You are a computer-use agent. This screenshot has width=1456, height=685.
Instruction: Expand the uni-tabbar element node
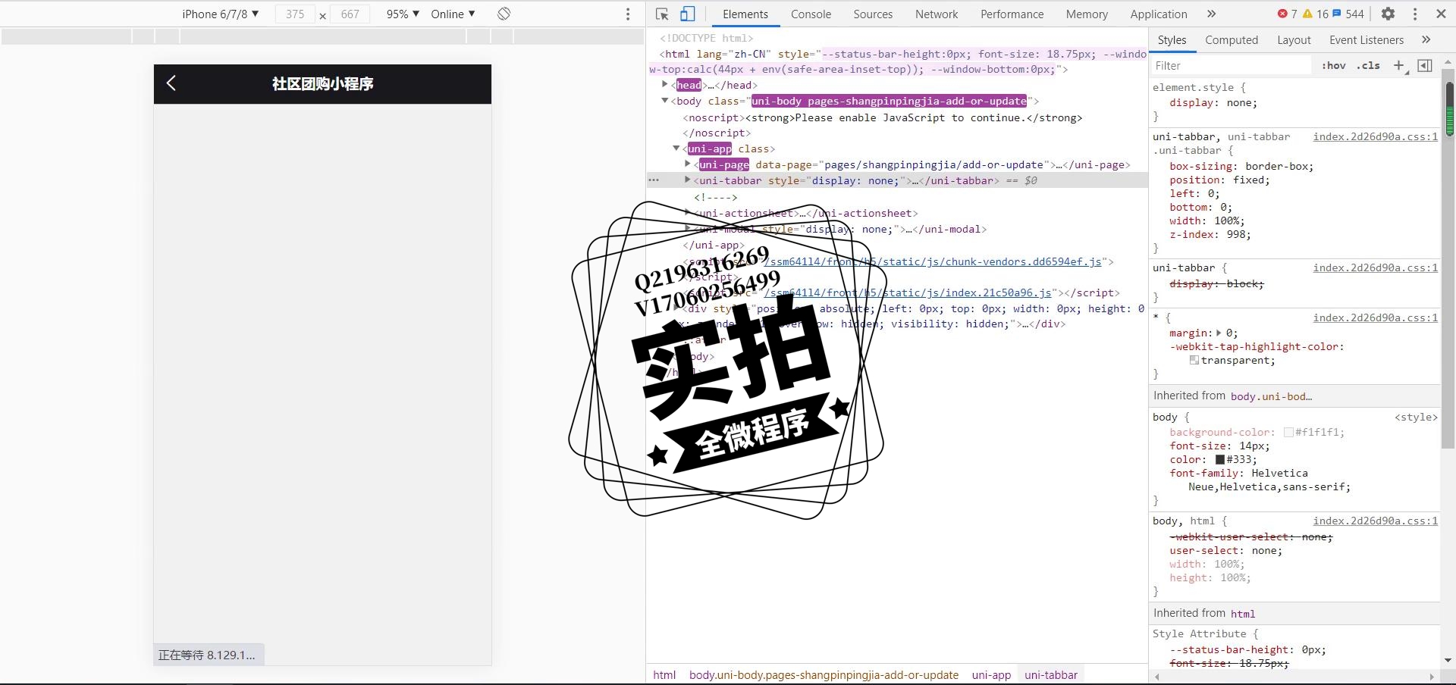(688, 180)
